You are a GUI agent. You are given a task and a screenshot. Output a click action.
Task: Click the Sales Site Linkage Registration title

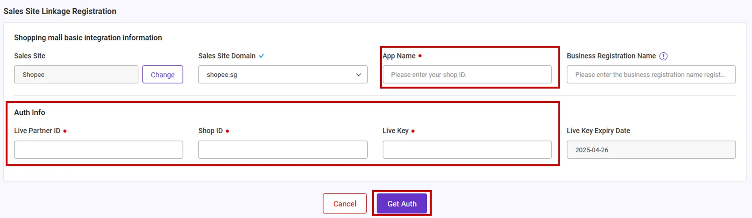(x=60, y=11)
